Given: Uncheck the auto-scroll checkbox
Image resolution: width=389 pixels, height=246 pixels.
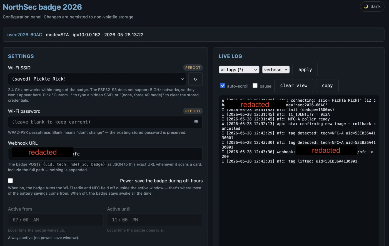Looking at the screenshot, I should tap(223, 86).
